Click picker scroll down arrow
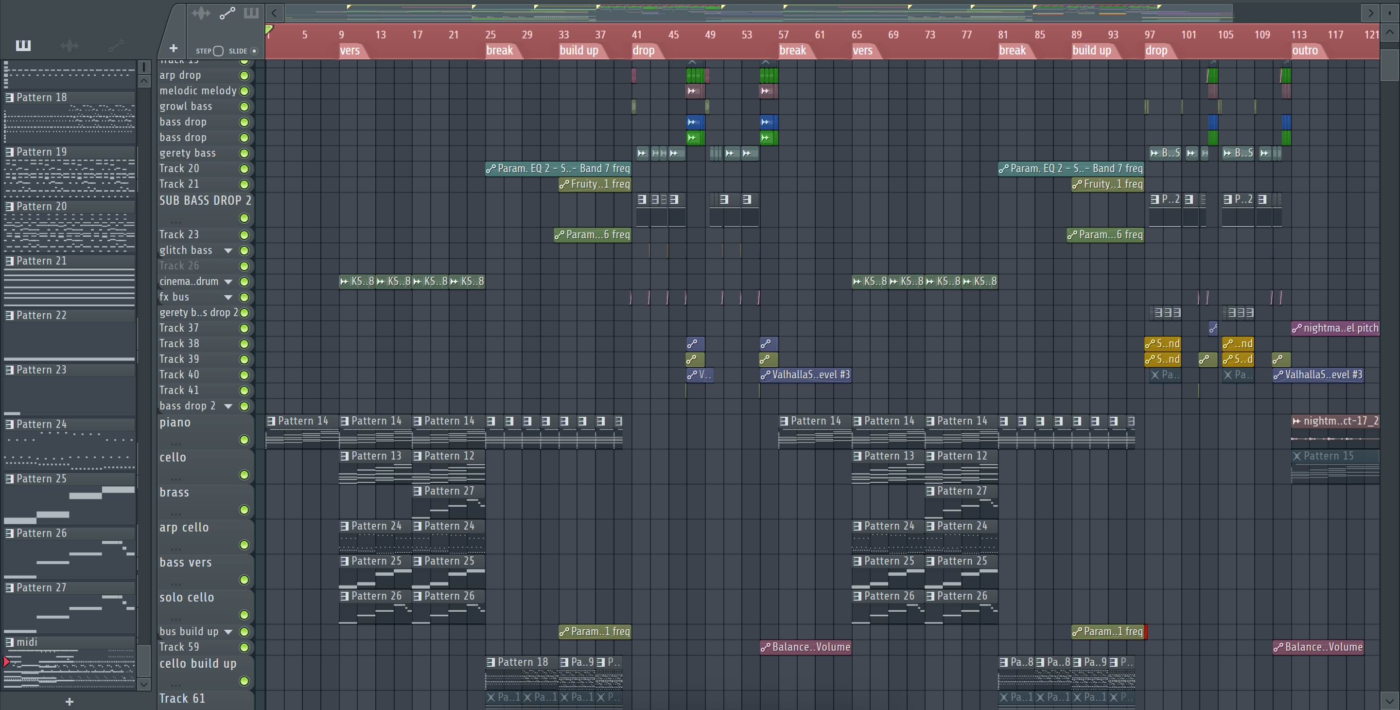 144,684
